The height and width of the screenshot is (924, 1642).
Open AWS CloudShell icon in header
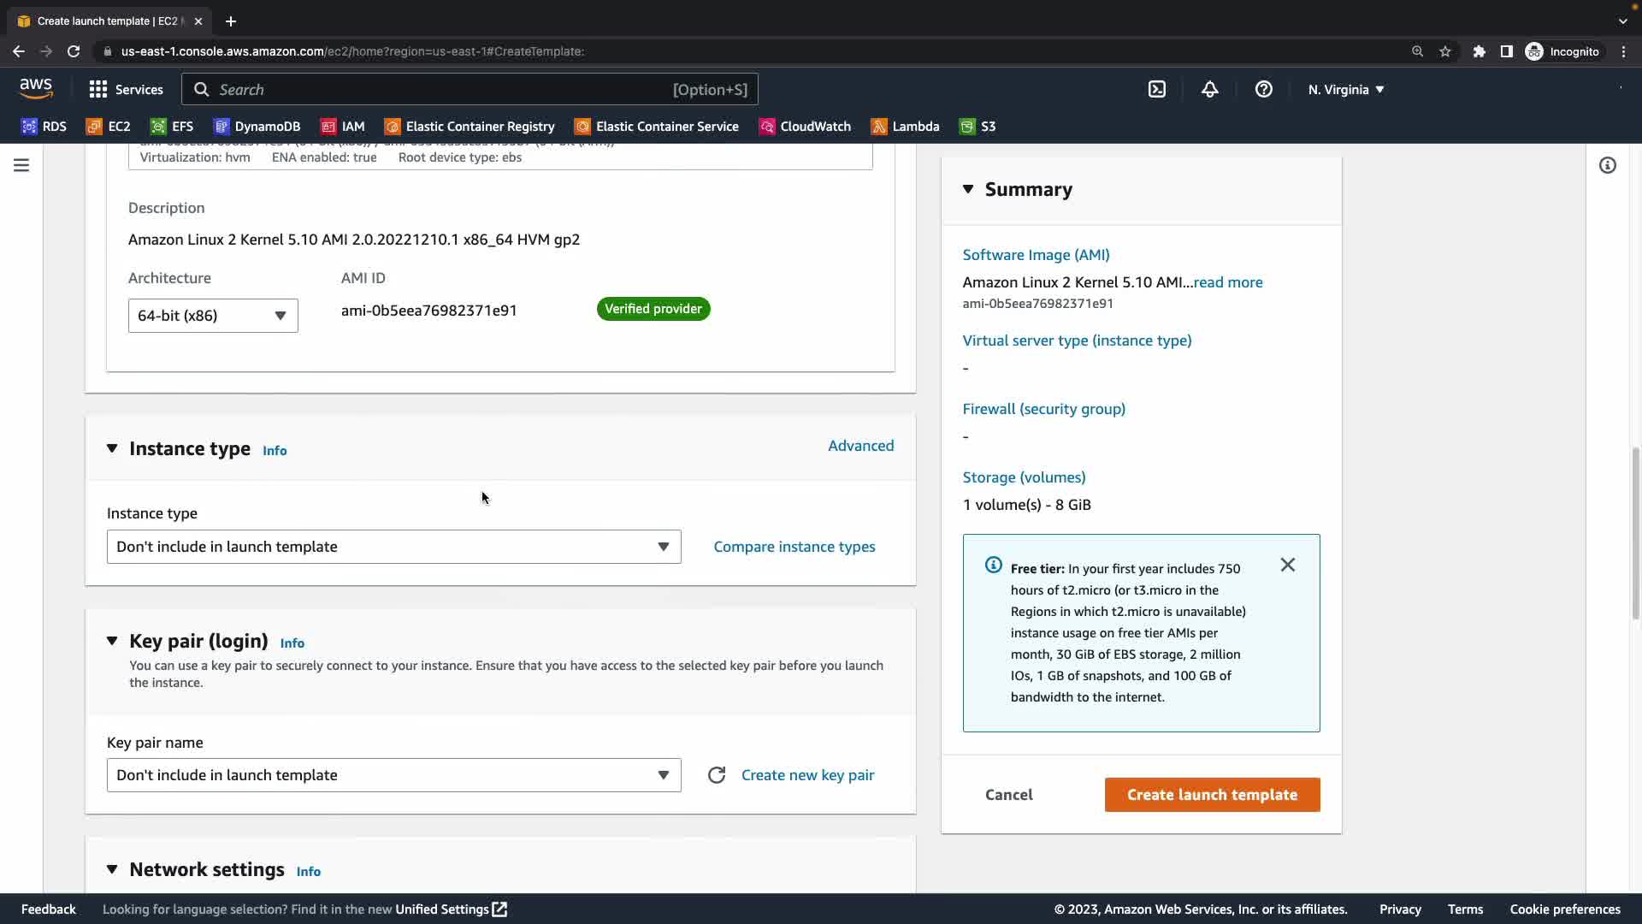(x=1156, y=89)
